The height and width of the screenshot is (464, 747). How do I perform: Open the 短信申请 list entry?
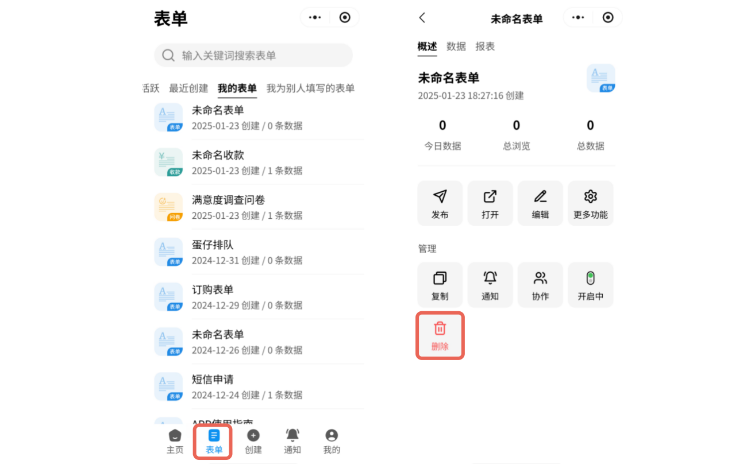click(x=259, y=386)
